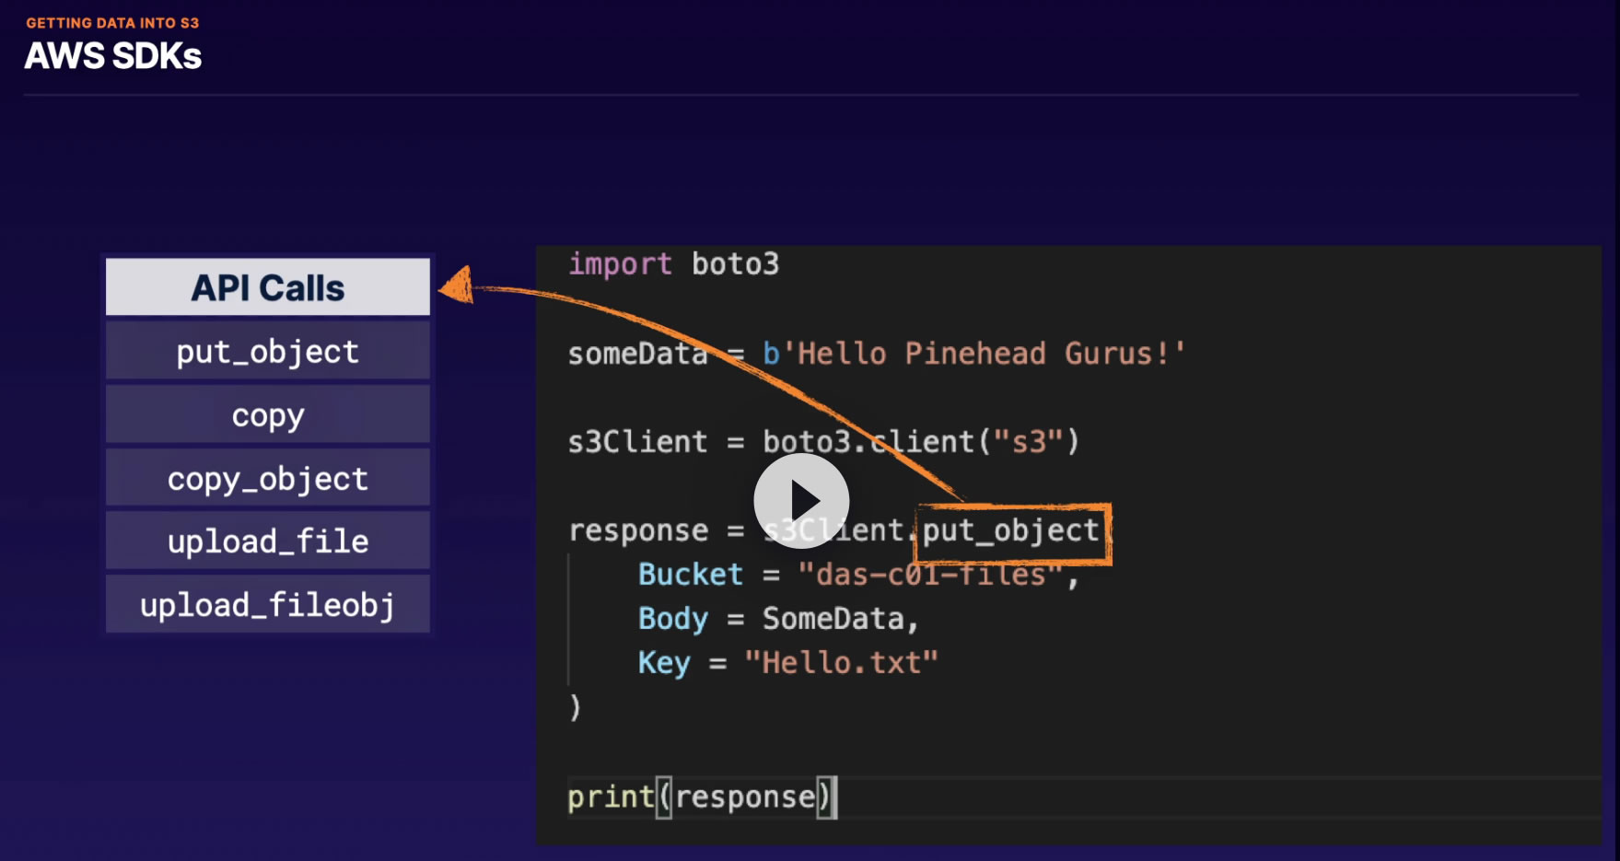
Task: Click the orange arrowhead beside API Calls
Action: coord(458,286)
